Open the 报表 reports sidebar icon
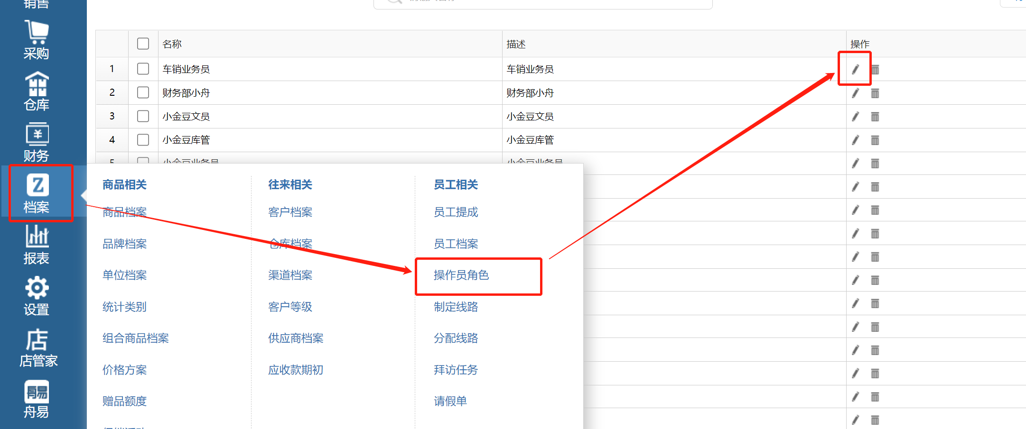Screen dimensions: 1026x429 (37, 245)
